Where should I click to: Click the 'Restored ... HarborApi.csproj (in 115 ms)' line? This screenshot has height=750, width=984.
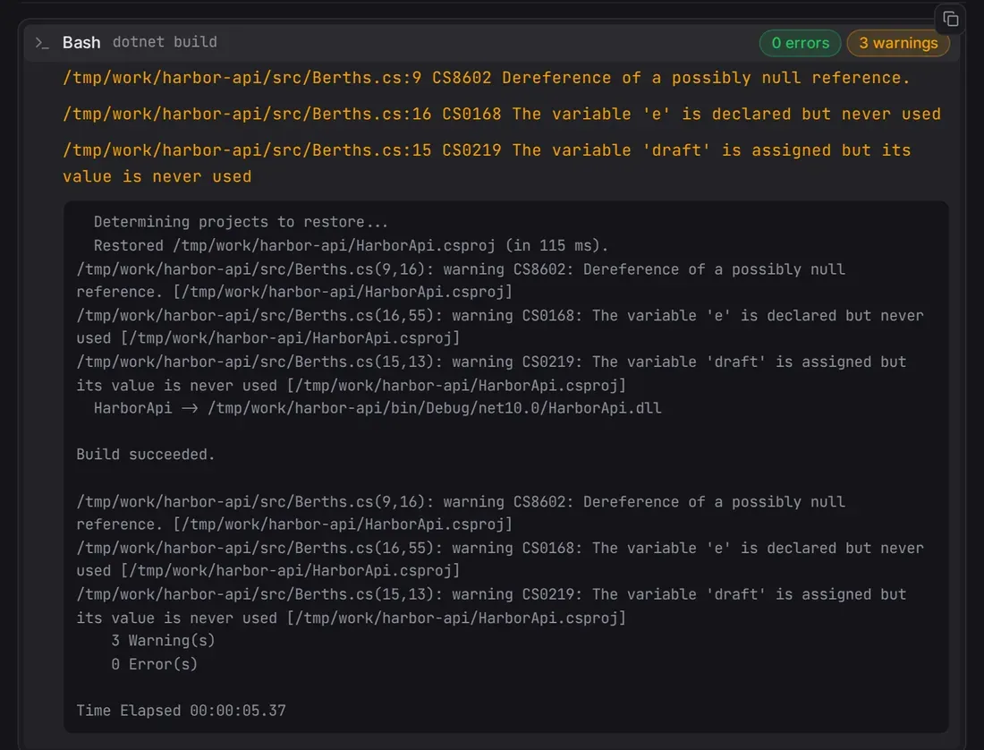click(351, 245)
